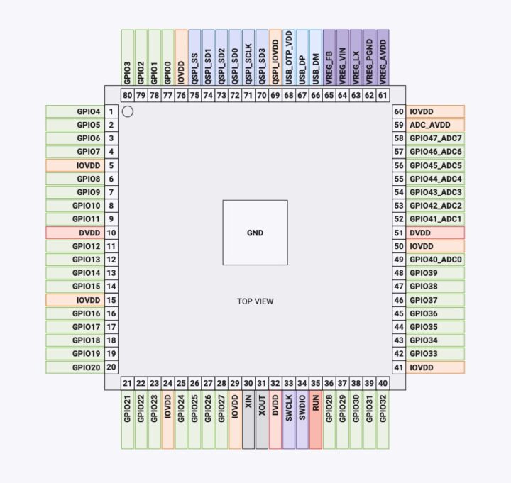This screenshot has width=511, height=483.
Task: Click the GPIO47_ADC7 pin label
Action: [x=435, y=138]
